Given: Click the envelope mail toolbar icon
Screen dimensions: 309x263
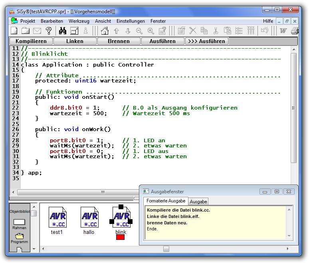Looking at the screenshot, I should click(37, 31).
